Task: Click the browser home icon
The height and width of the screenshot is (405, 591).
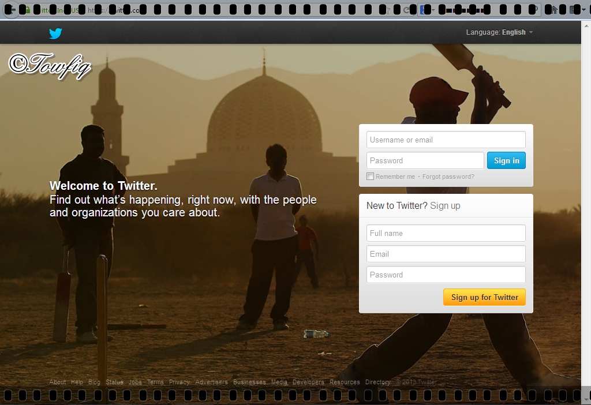Action: 553,10
